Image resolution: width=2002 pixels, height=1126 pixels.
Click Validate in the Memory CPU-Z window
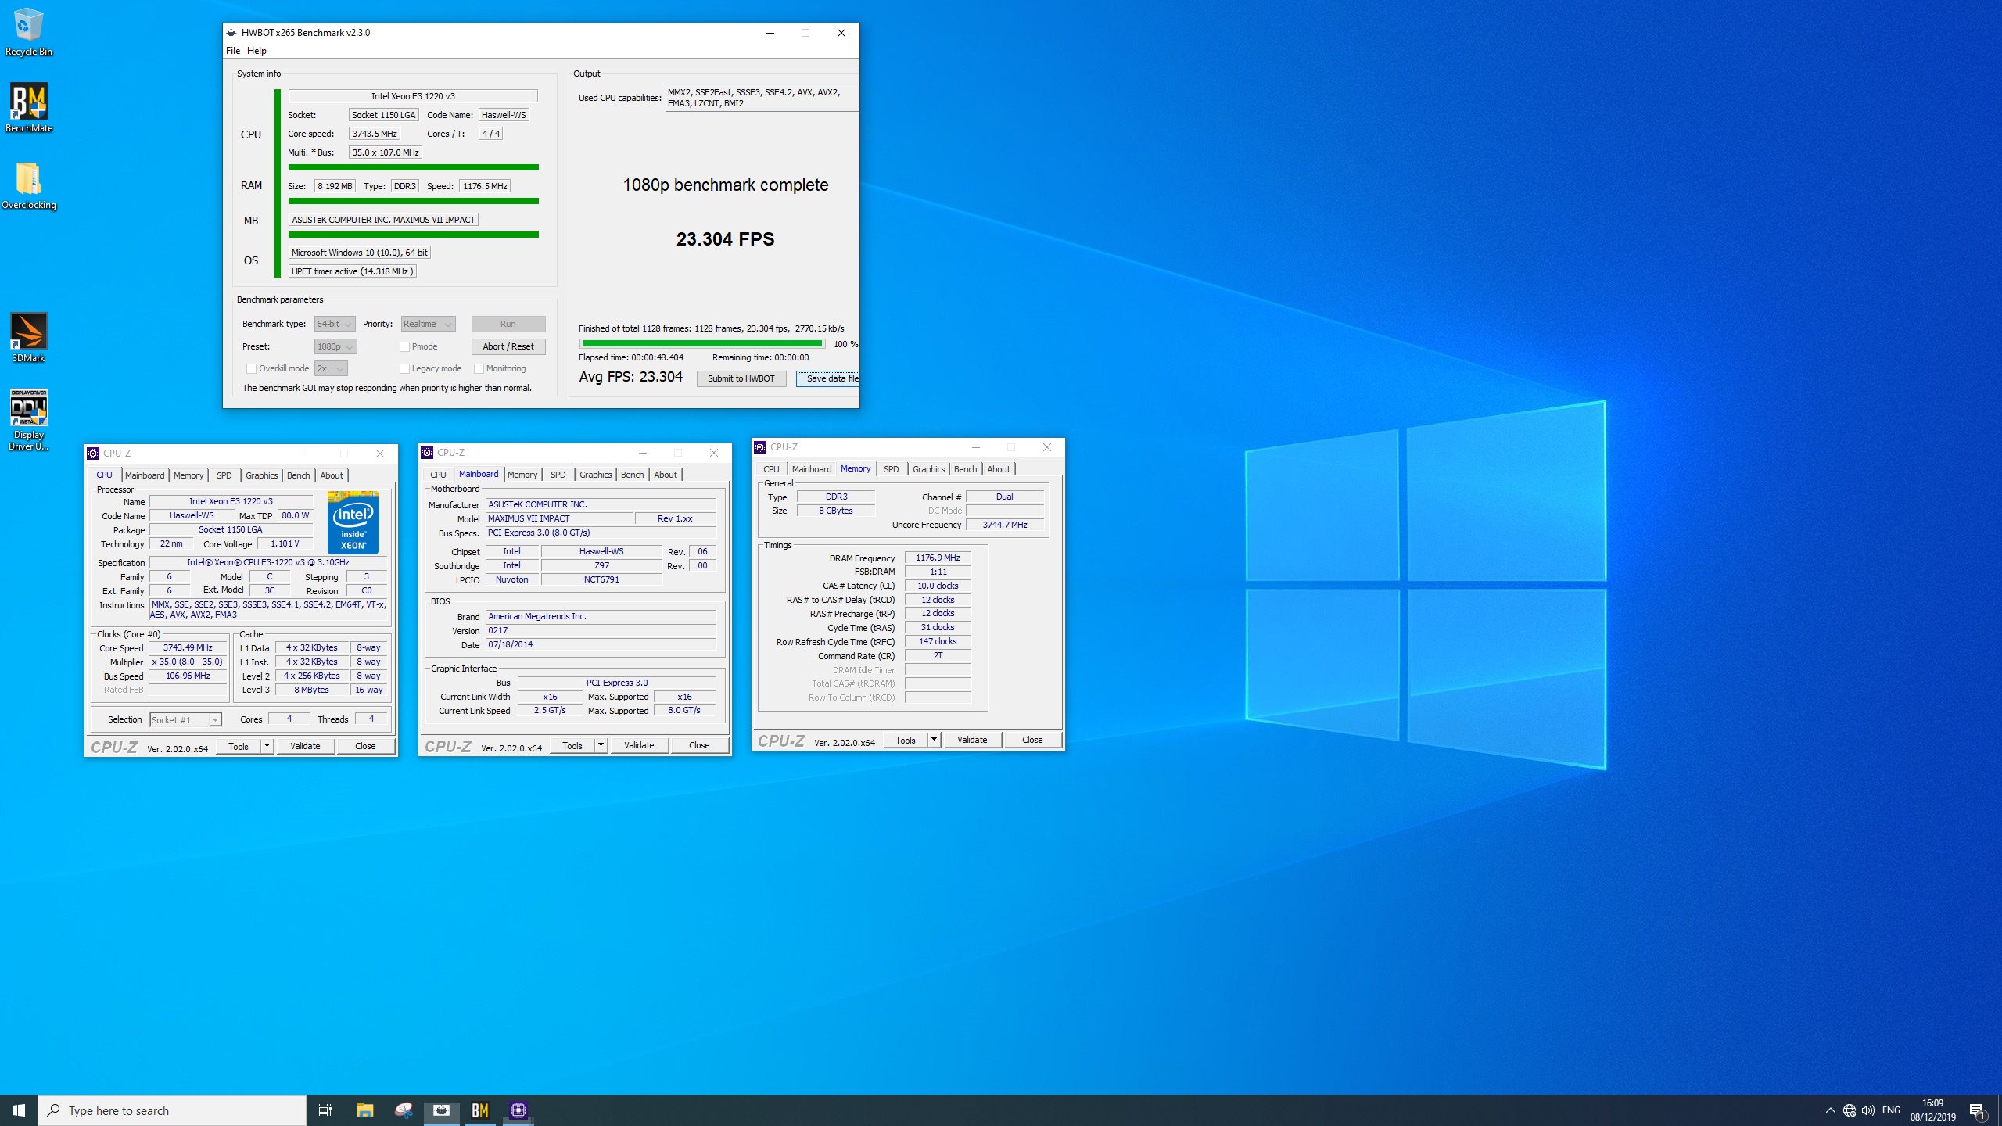pos(972,740)
